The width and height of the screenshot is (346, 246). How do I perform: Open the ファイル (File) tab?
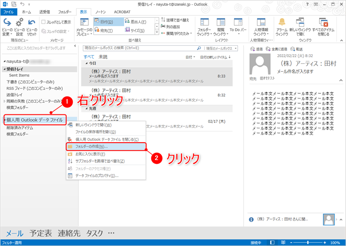[x=8, y=12]
